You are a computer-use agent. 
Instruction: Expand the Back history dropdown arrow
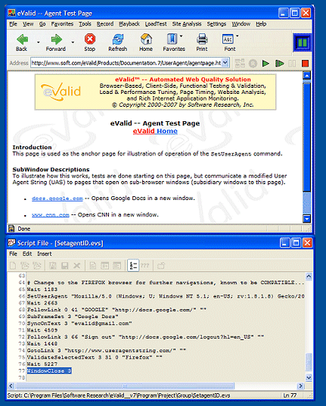click(39, 42)
